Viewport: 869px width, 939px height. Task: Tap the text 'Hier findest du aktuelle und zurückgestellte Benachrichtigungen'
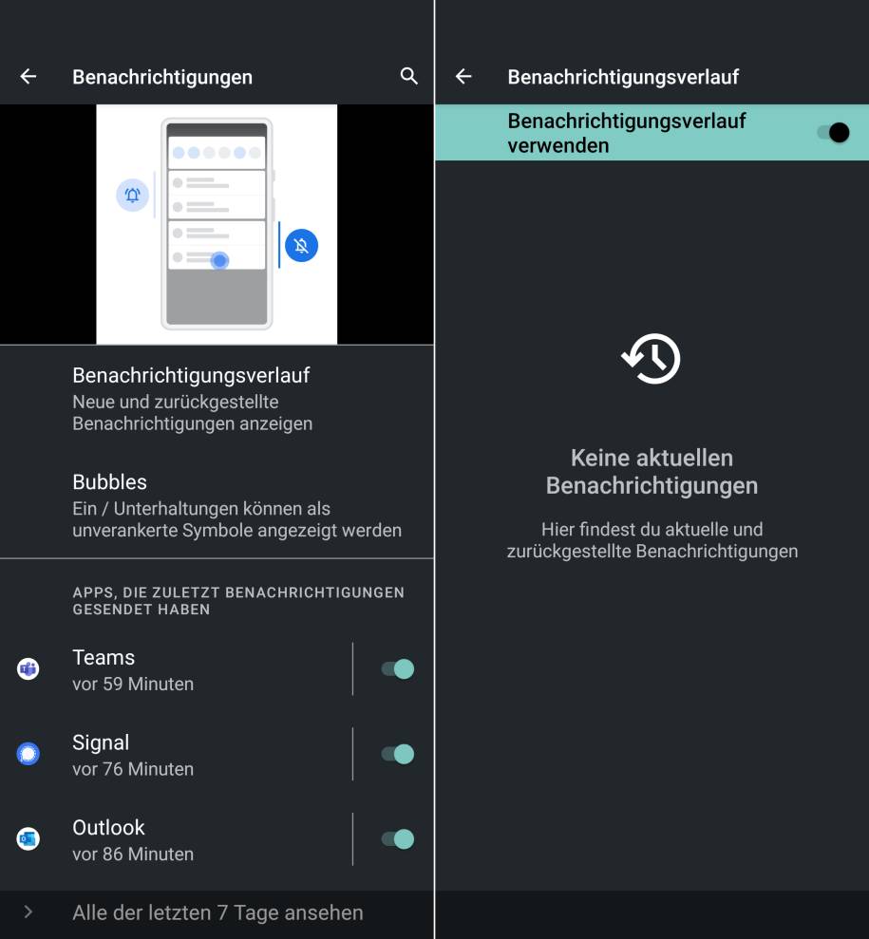tap(652, 540)
